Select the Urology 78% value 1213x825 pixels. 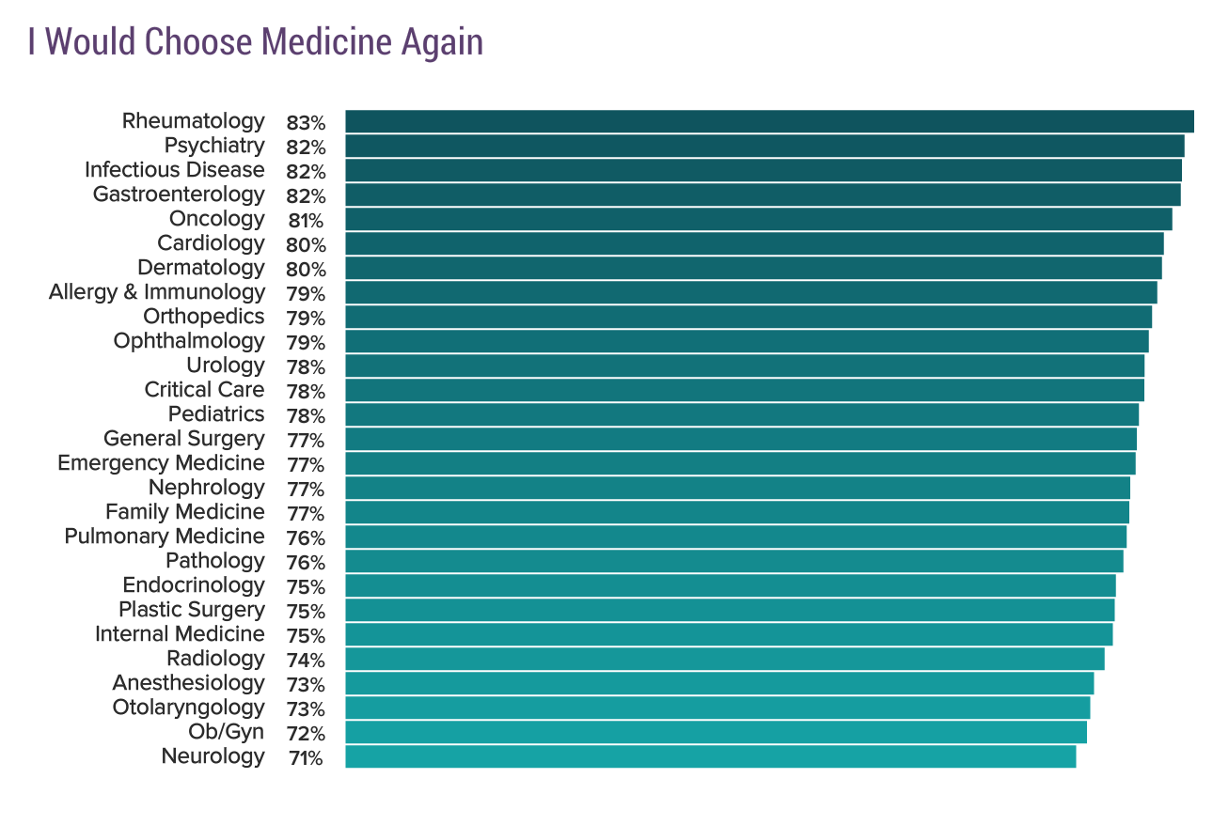pos(306,367)
